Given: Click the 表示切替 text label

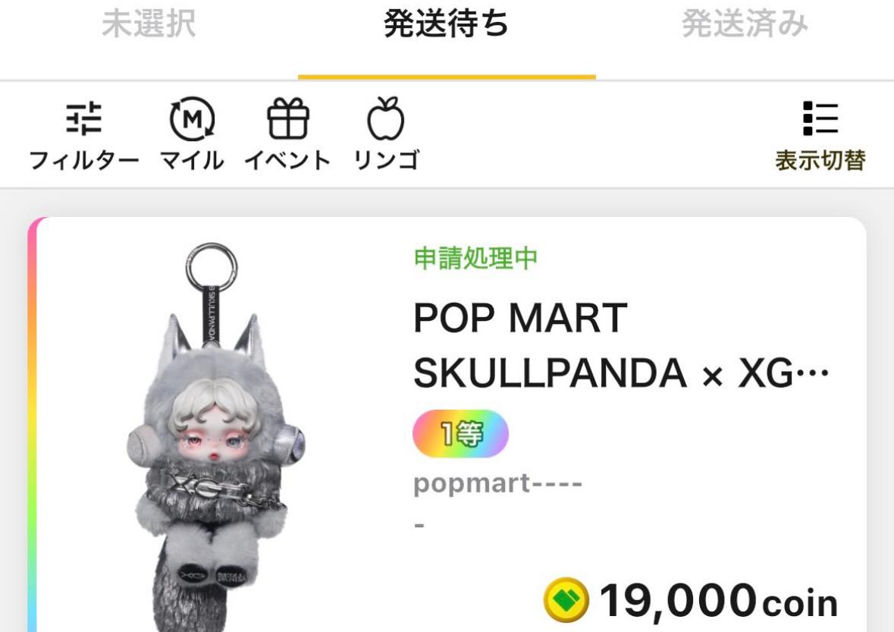Looking at the screenshot, I should pyautogui.click(x=820, y=160).
